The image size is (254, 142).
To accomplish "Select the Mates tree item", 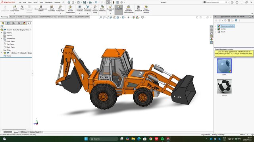I will pyautogui.click(x=9, y=56).
